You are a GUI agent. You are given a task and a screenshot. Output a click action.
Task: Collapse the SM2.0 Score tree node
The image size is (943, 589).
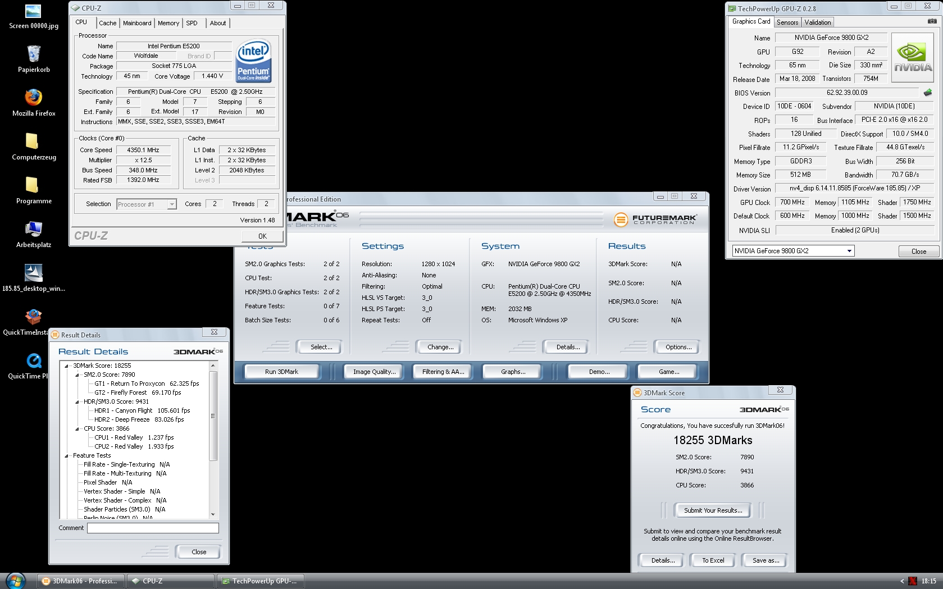click(78, 375)
